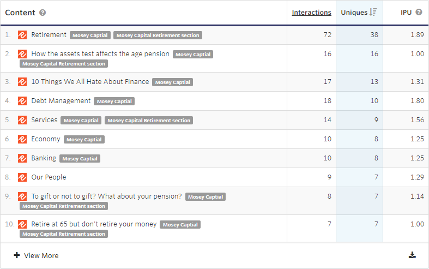Screen dimensions: 429x269
Task: Click the Mosey Captial tag beside Retire at 65
Action: point(180,225)
